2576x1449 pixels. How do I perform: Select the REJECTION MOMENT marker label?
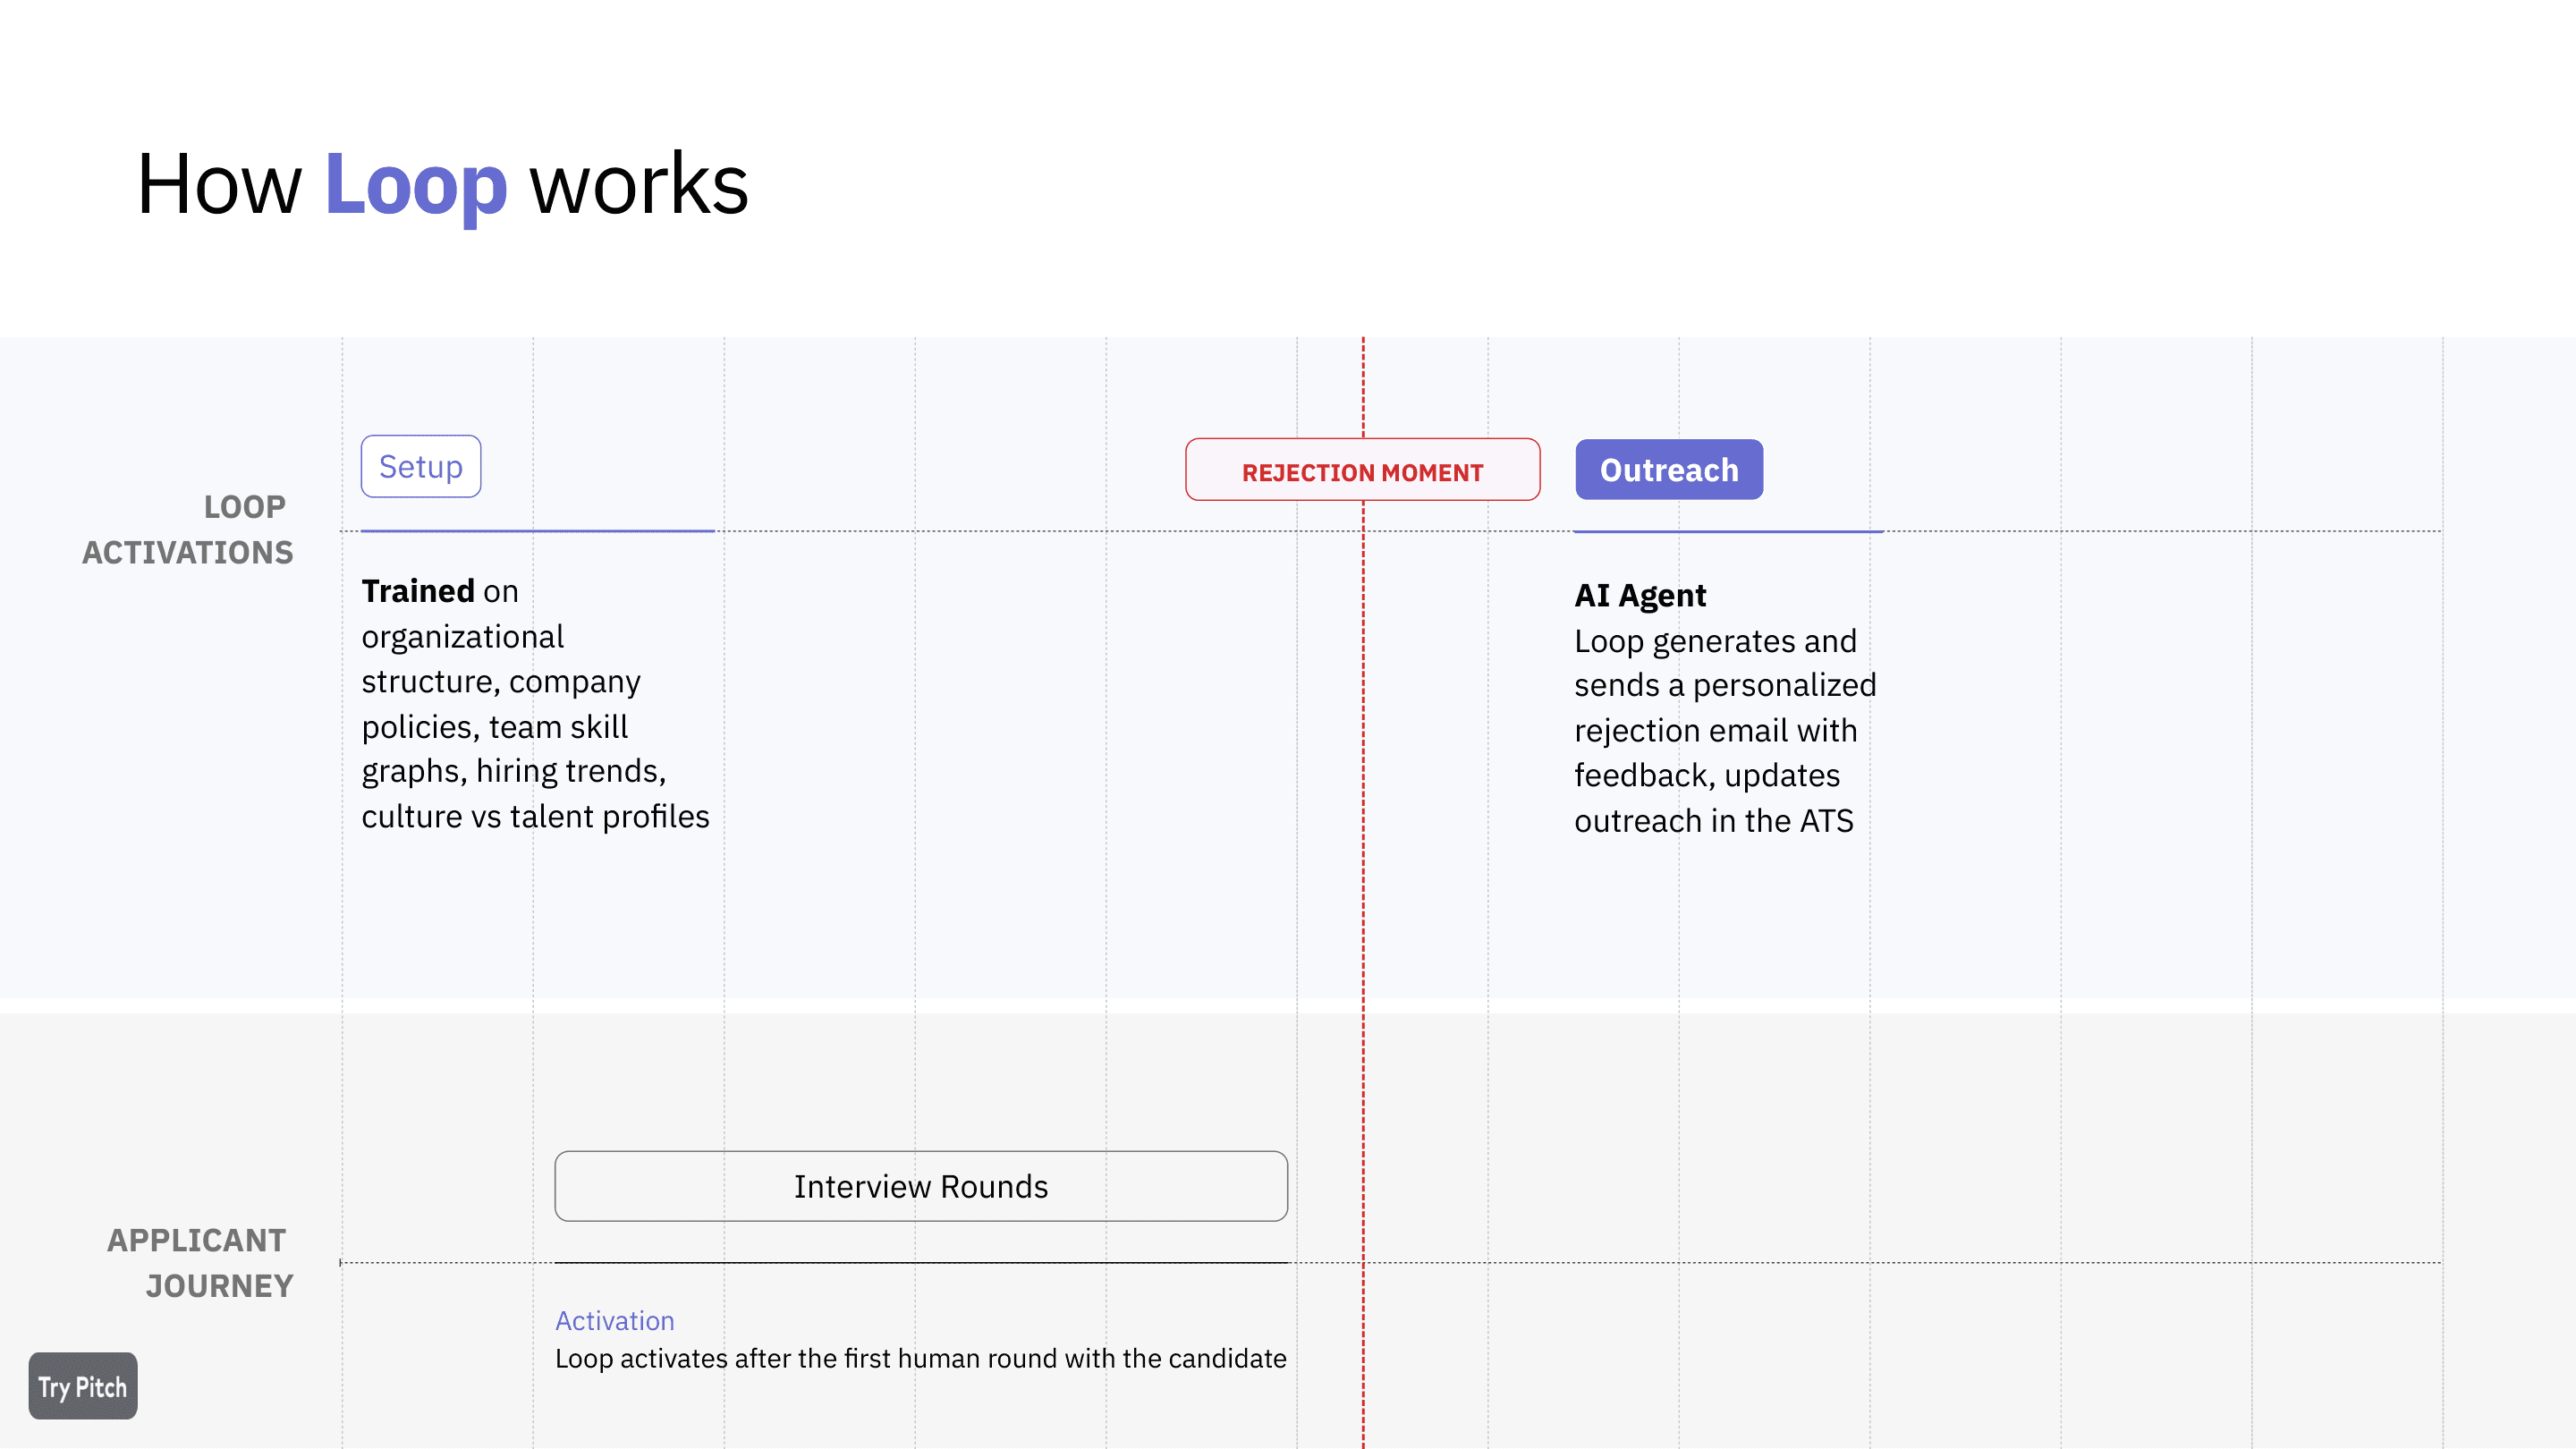click(x=1363, y=470)
